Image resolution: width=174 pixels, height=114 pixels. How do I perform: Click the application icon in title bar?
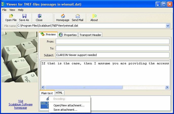3,4
